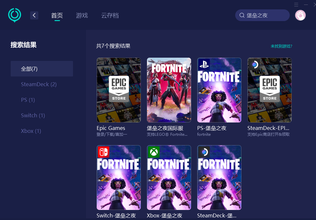This screenshot has width=316, height=220.
Task: Open the Epic Games store cover
Action: point(119,90)
